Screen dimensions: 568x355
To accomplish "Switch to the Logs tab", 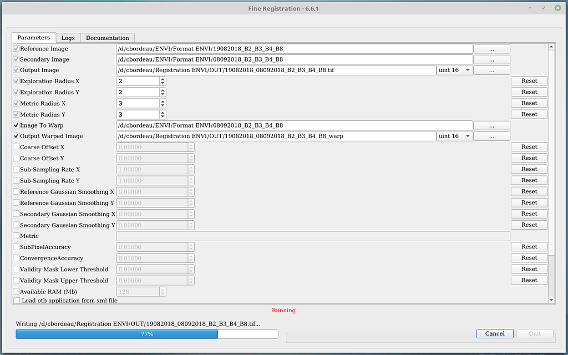I will coord(68,38).
